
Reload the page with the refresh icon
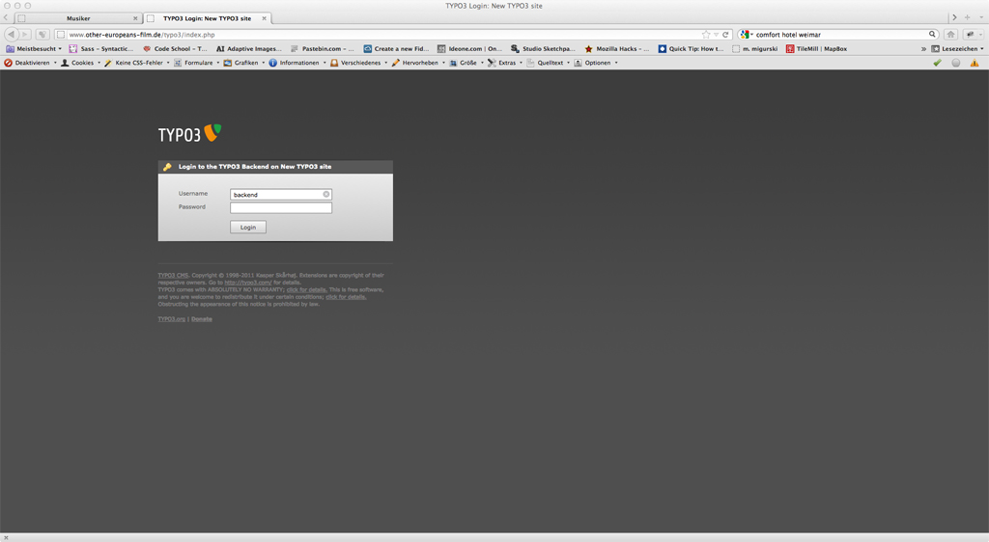coord(725,34)
